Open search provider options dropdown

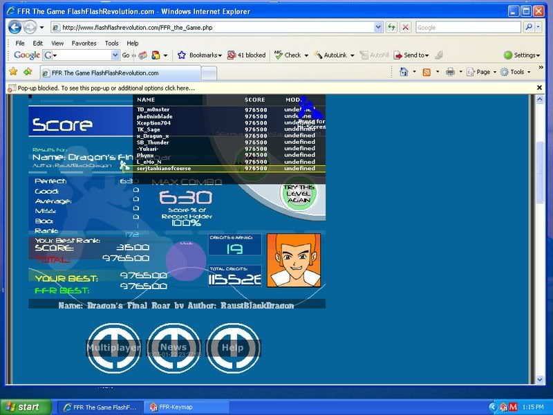(538, 27)
